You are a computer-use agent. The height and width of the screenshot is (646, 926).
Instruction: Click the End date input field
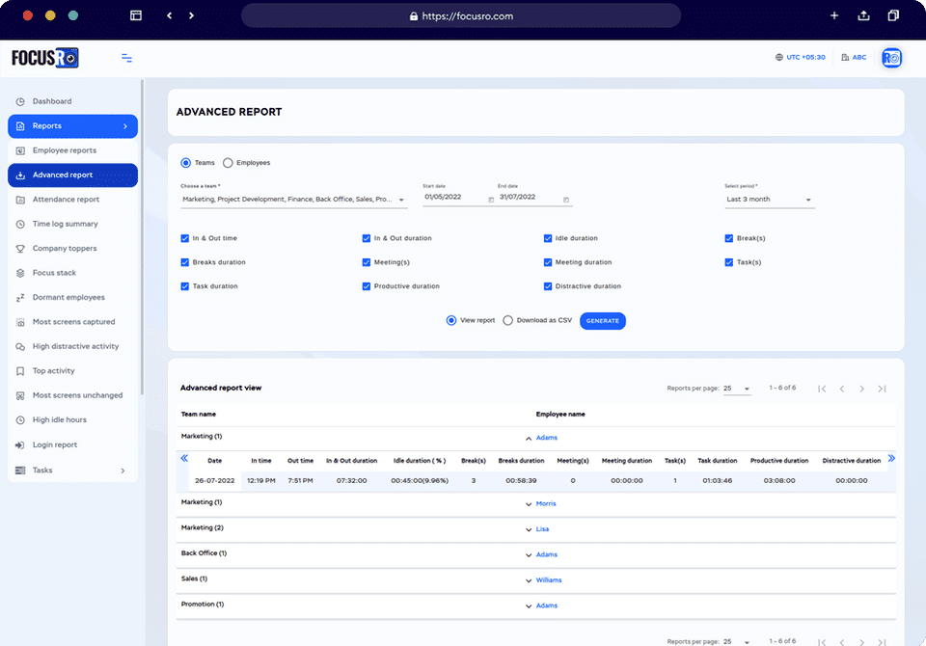coord(531,198)
